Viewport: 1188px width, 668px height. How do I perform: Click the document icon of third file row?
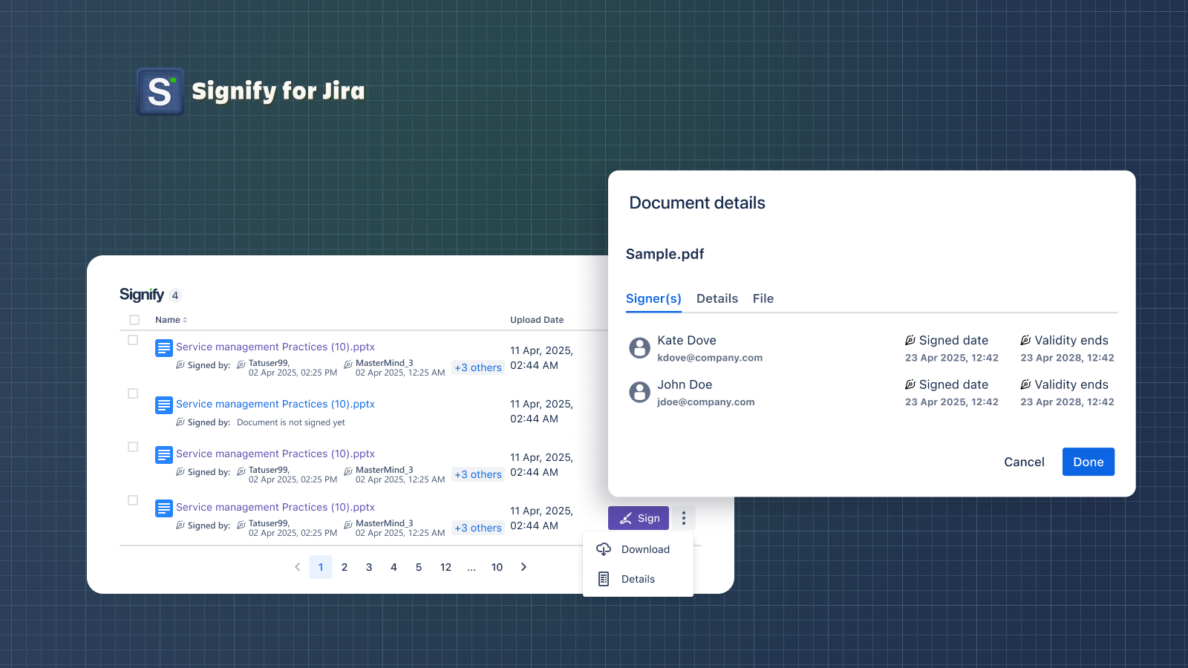tap(164, 454)
